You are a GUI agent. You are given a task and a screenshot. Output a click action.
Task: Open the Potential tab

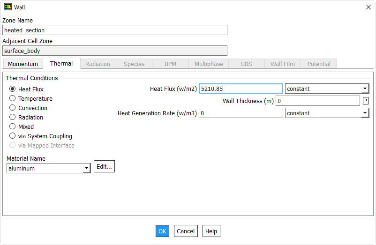tap(319, 64)
